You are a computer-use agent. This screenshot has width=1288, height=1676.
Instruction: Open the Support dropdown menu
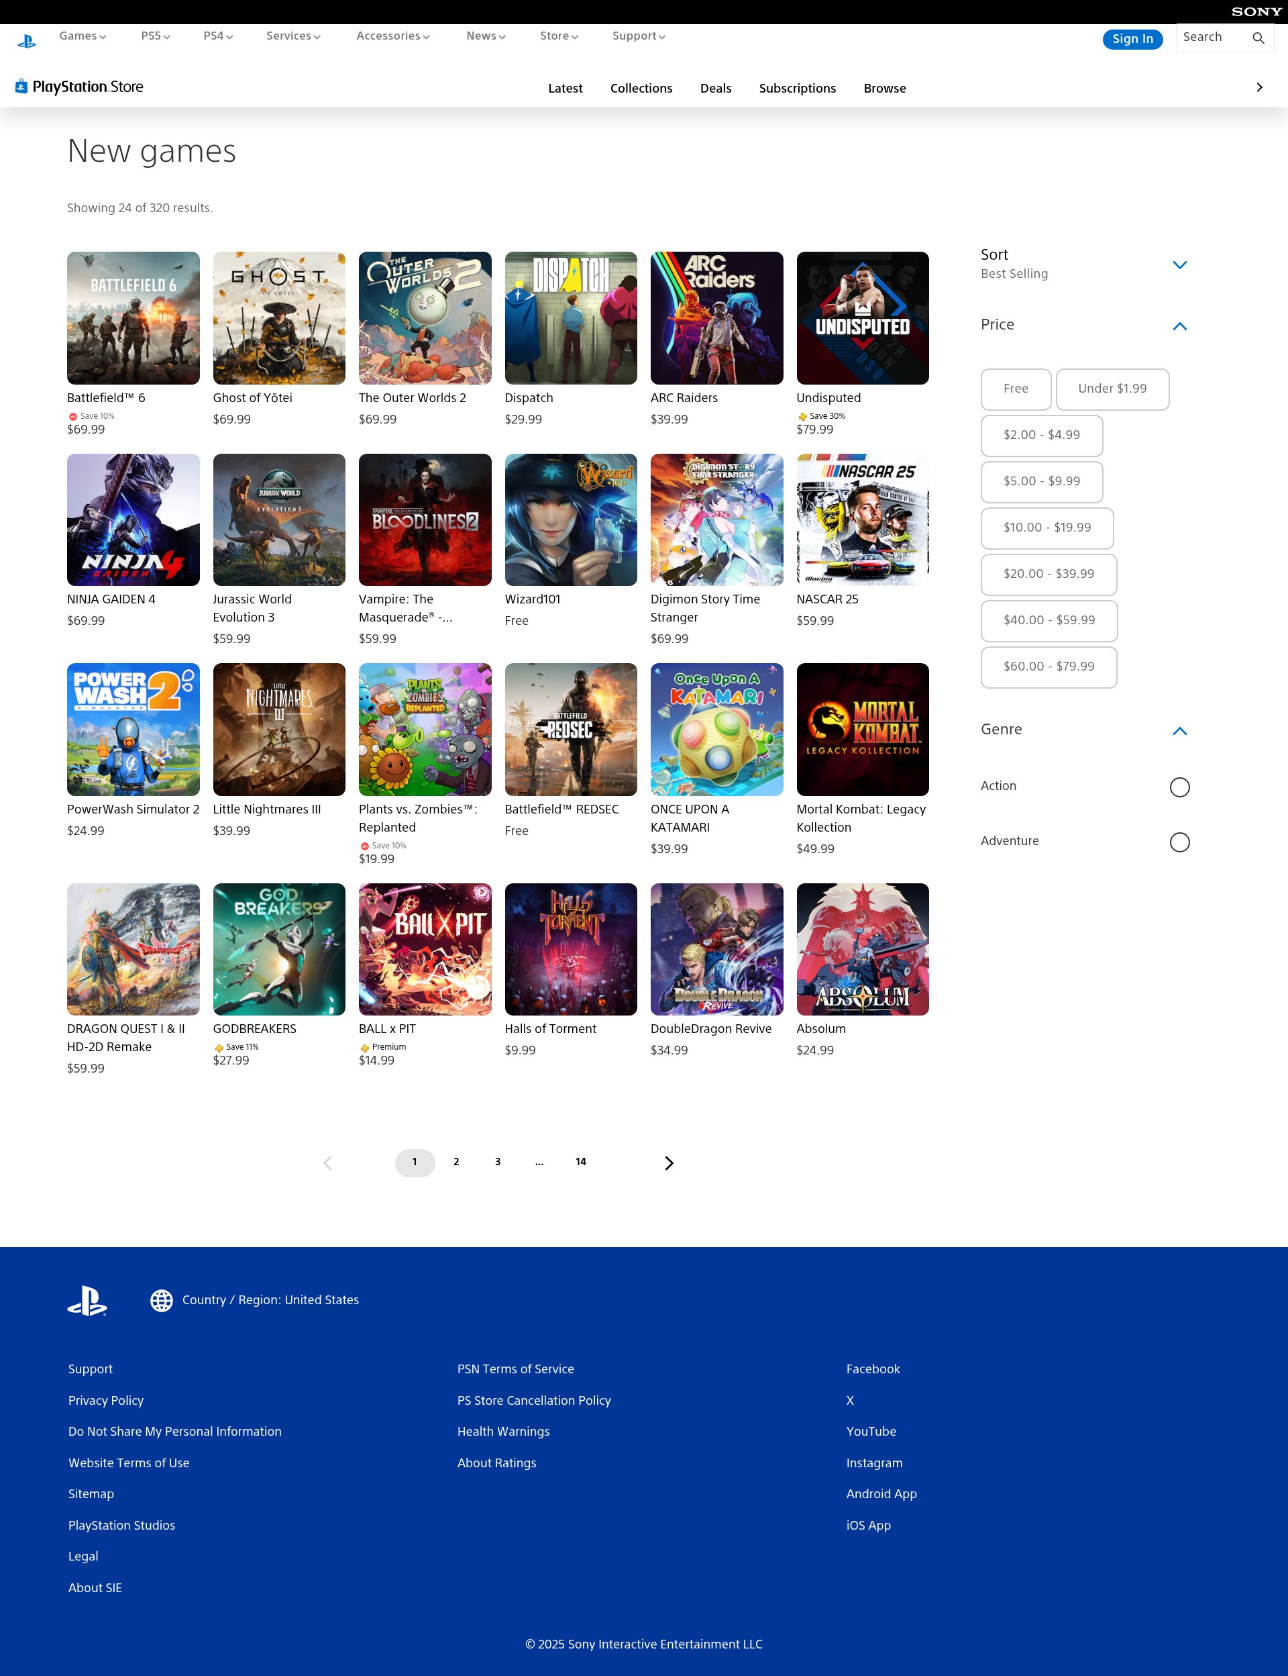coord(639,36)
